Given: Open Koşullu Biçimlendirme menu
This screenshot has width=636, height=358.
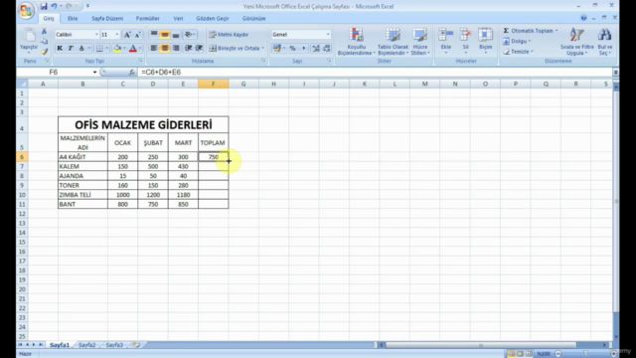Looking at the screenshot, I should coord(356,42).
